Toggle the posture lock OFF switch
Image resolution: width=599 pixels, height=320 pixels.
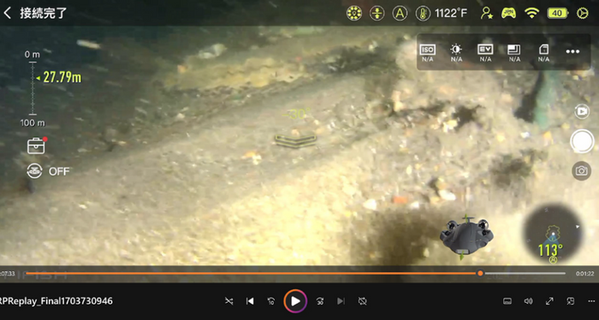[x=48, y=171]
